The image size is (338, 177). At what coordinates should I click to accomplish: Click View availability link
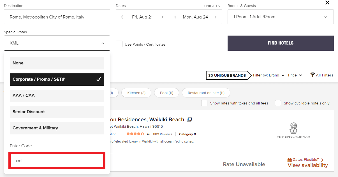tap(307, 165)
